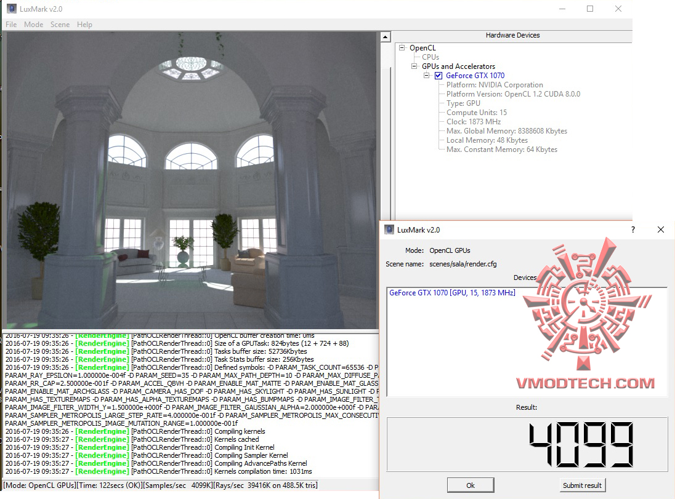Click log line 'Size of a GPUTask: 824bytes'
This screenshot has height=499, width=675.
click(x=177, y=343)
